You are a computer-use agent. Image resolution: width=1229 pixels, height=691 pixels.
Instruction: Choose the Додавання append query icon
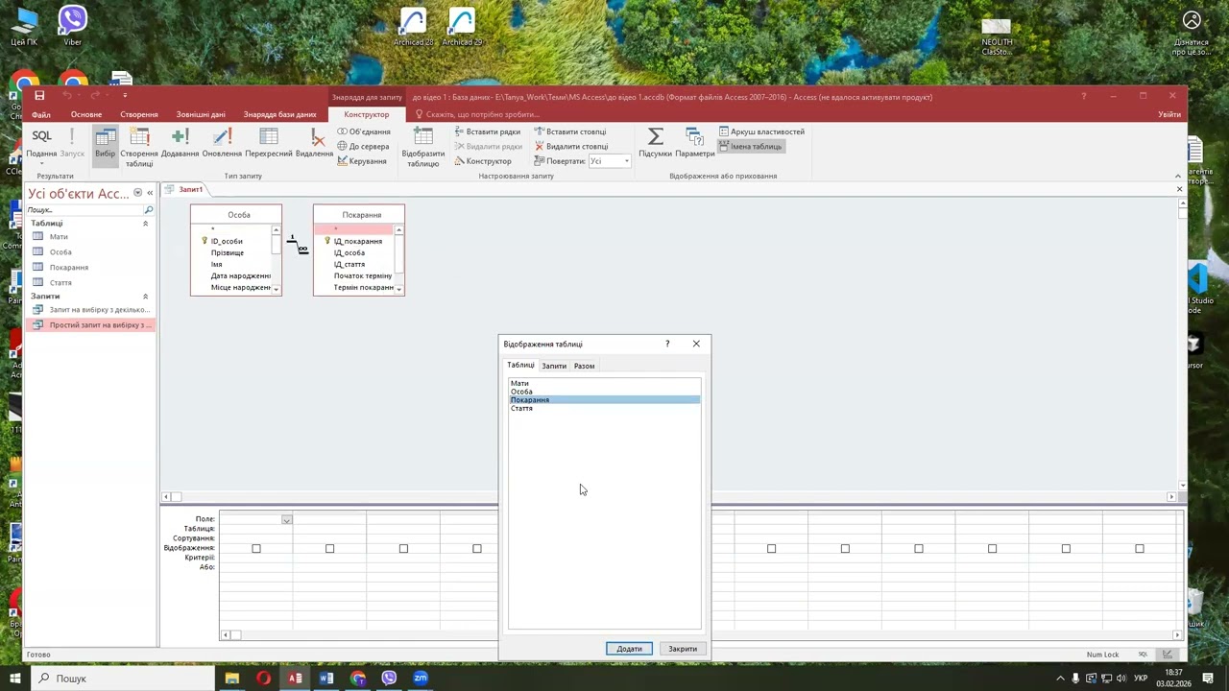180,143
